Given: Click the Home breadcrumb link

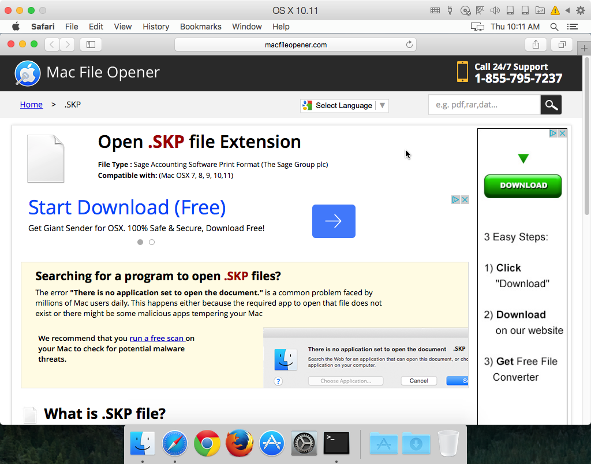Looking at the screenshot, I should tap(31, 105).
